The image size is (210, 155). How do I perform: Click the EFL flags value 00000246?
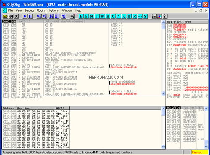click(x=180, y=70)
